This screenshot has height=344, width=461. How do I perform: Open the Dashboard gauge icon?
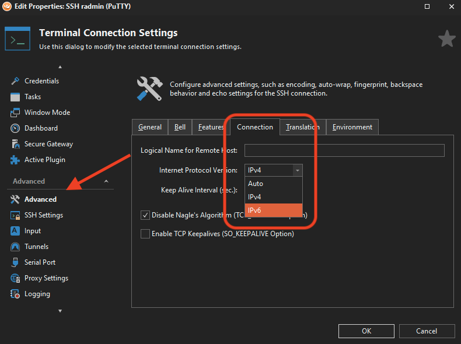click(x=15, y=128)
